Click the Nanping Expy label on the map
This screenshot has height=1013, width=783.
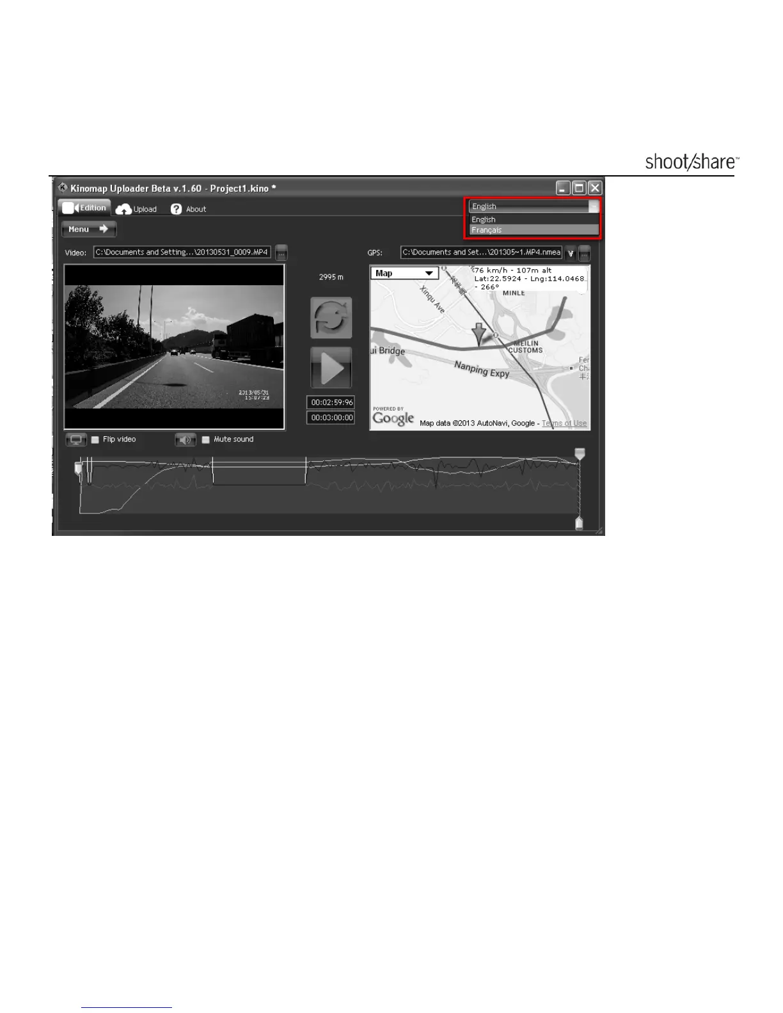tap(482, 369)
